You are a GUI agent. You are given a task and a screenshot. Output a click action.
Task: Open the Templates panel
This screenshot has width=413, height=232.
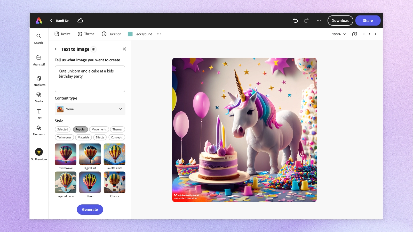point(39,81)
